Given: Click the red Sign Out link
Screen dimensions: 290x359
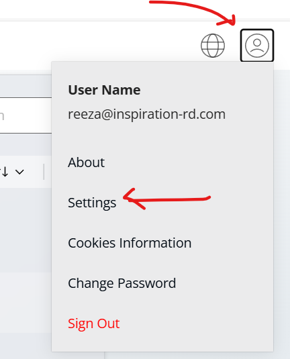Looking at the screenshot, I should 94,323.
